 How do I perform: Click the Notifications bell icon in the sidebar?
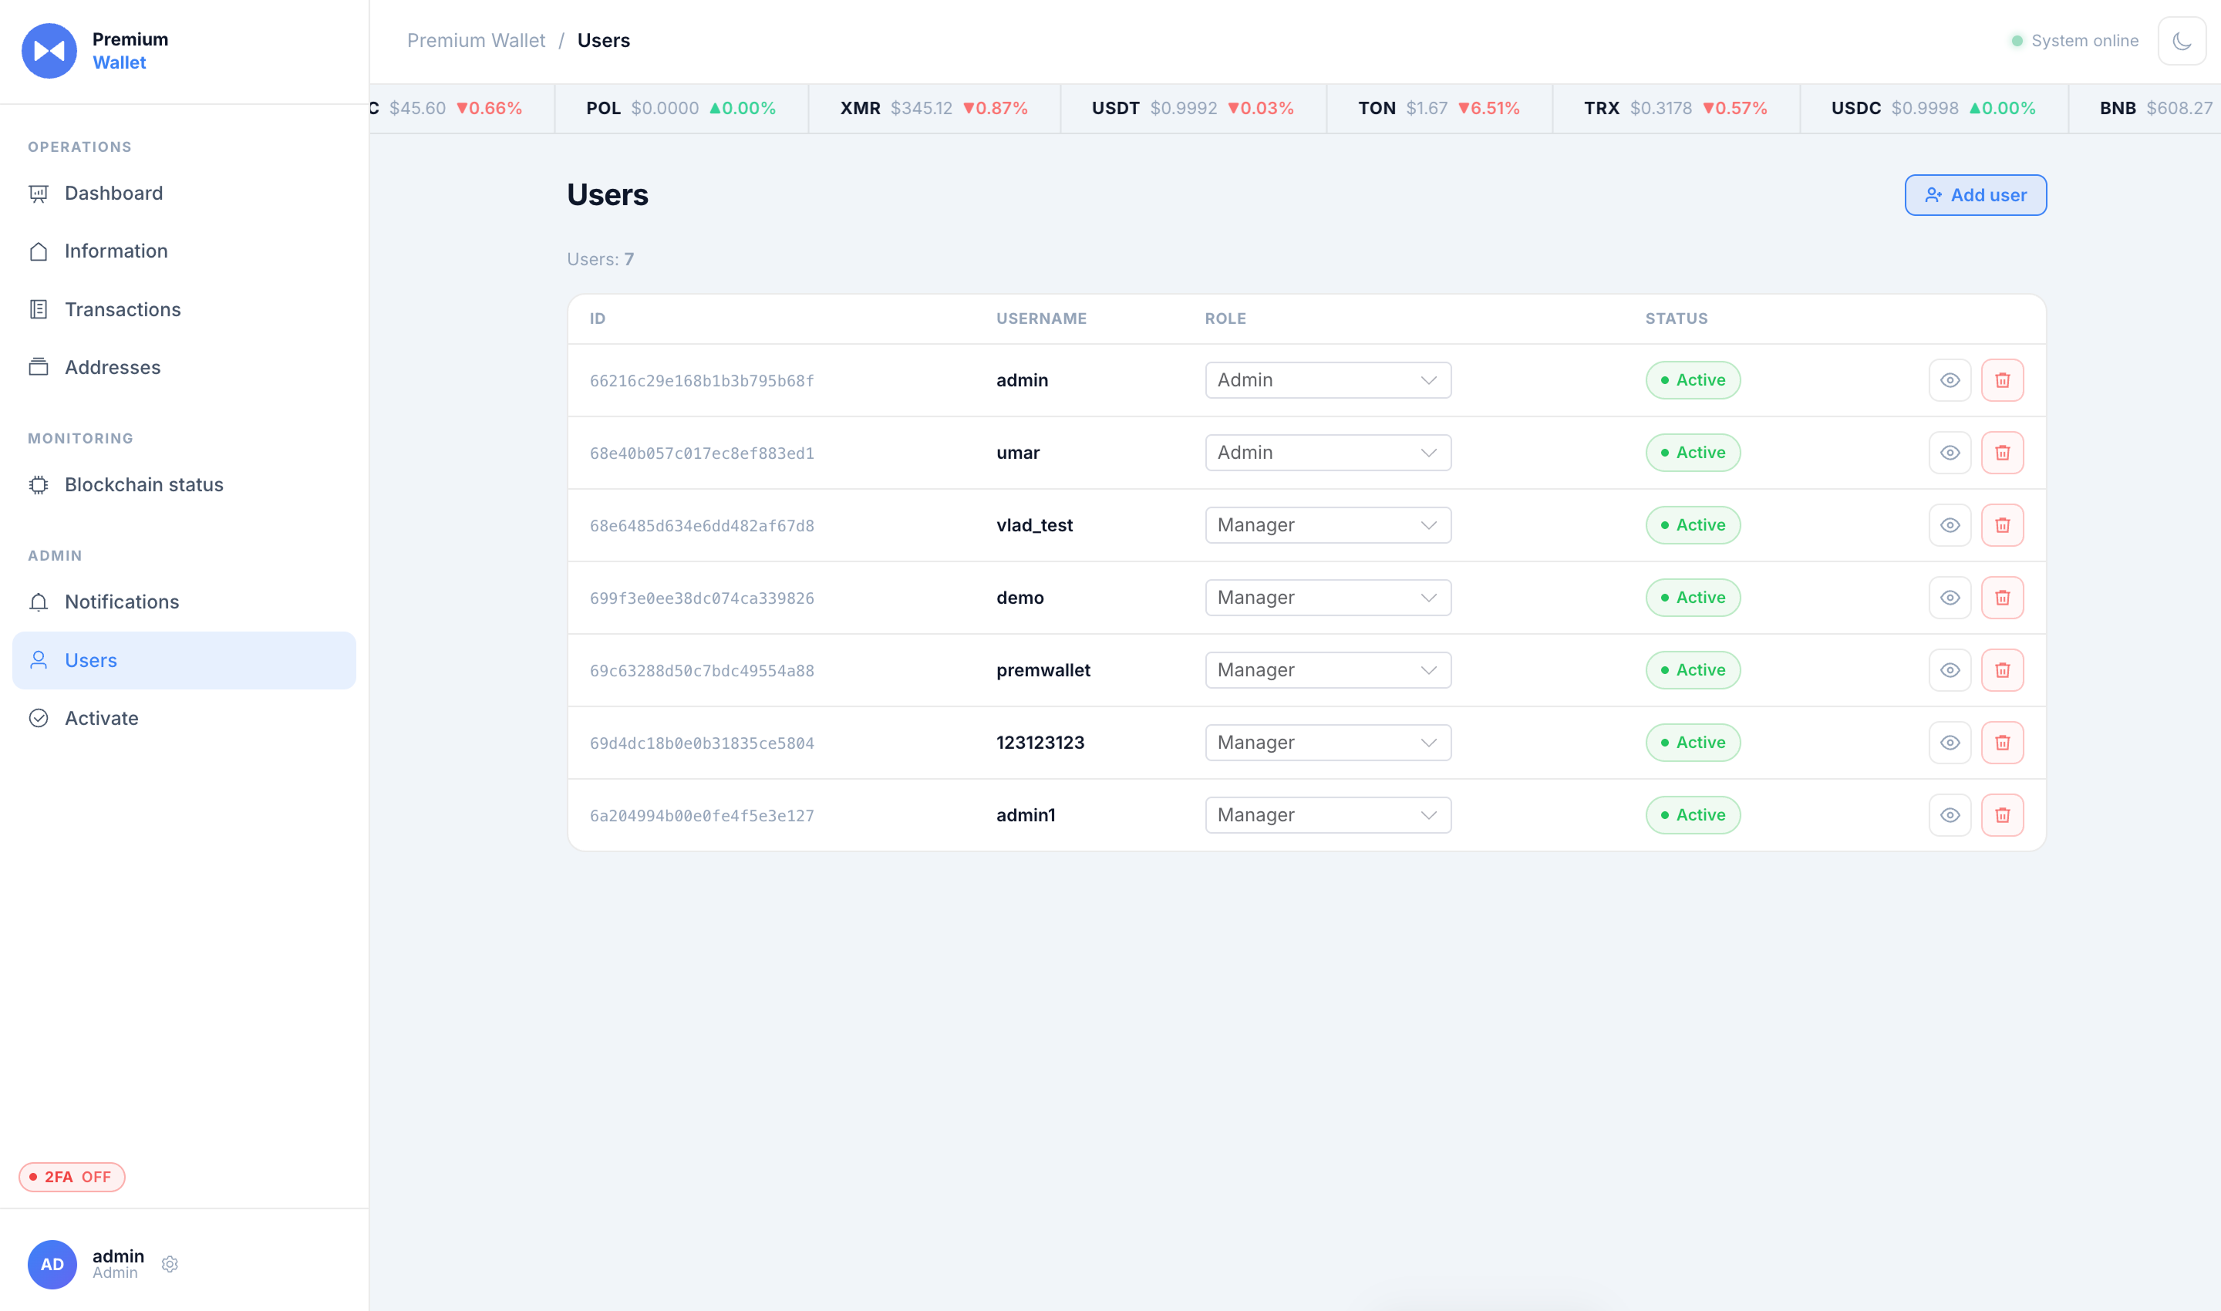(x=38, y=602)
